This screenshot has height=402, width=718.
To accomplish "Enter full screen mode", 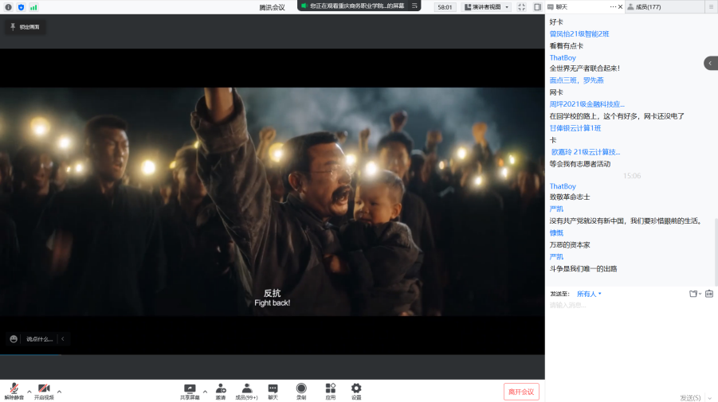I will click(521, 7).
